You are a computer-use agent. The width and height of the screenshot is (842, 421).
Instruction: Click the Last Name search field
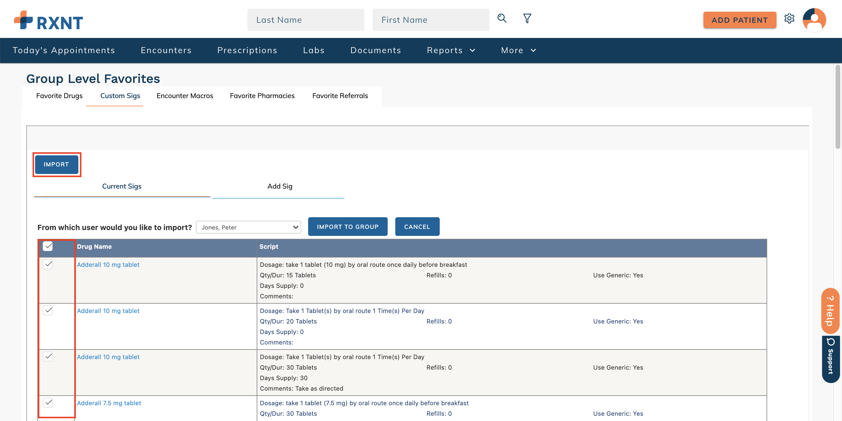pyautogui.click(x=305, y=20)
